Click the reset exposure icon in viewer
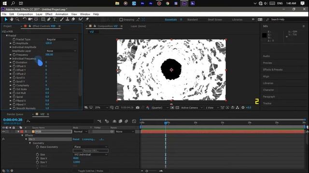This screenshot has width=309, height=173. 243,108
